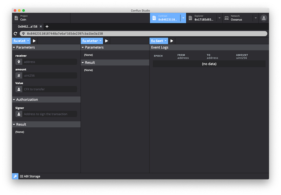Image resolution: width=281 pixels, height=195 pixels.
Task: Click play button next to Sent event
Action: point(172,41)
